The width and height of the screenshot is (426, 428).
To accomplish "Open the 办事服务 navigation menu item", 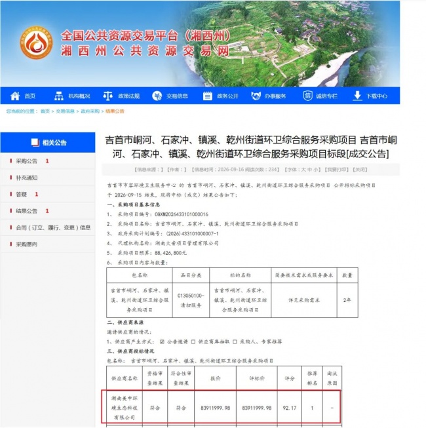I will pos(275,96).
